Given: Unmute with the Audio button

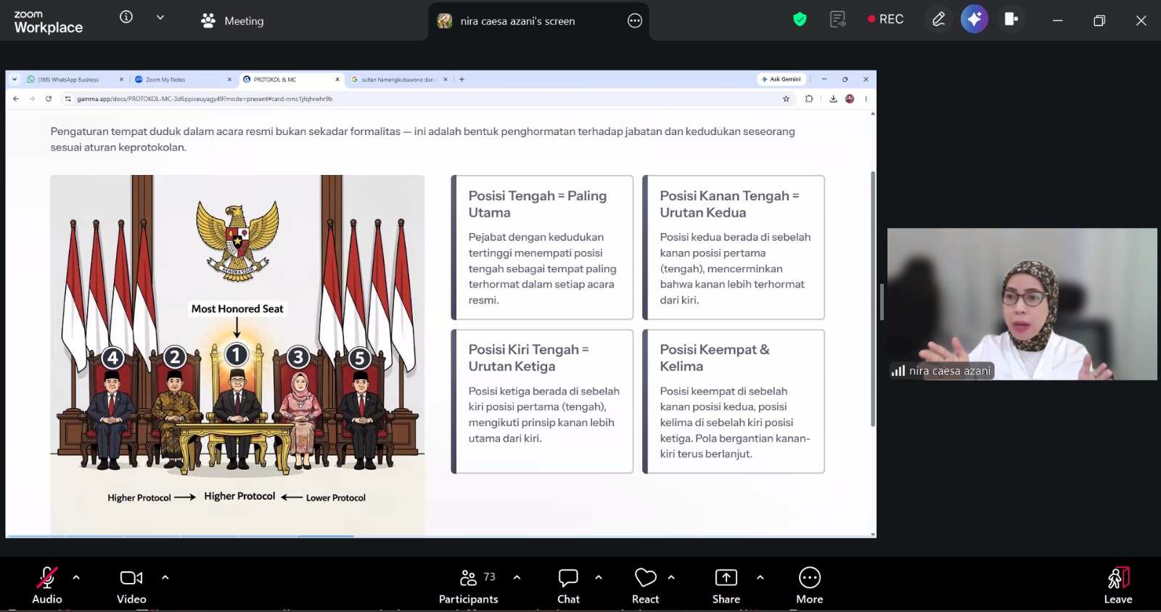Looking at the screenshot, I should coord(47,585).
